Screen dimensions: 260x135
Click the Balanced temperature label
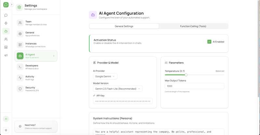click(220, 71)
